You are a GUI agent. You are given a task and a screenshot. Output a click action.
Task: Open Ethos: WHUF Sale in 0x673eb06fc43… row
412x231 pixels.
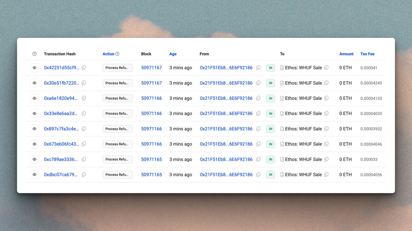coord(304,144)
